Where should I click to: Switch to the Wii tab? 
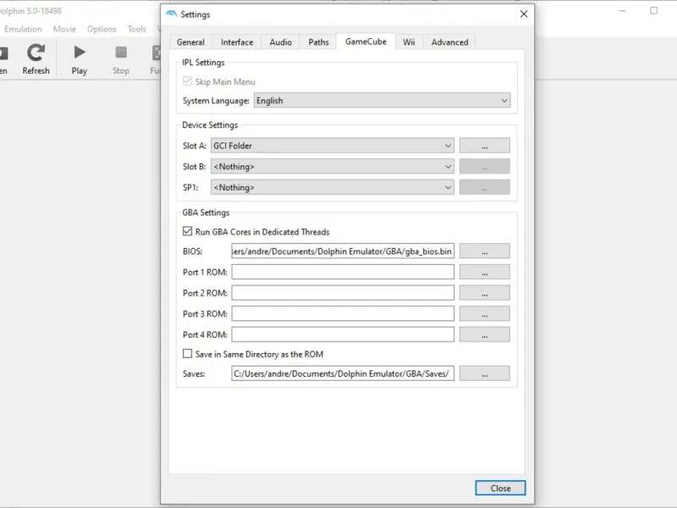coord(409,41)
